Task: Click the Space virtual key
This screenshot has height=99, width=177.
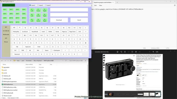Action: [x=47, y=50]
